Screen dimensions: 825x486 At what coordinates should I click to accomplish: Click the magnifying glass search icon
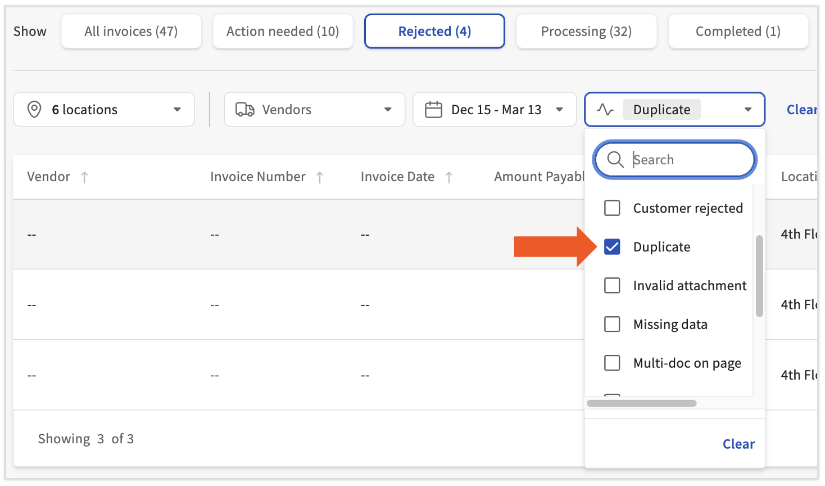[x=615, y=160]
